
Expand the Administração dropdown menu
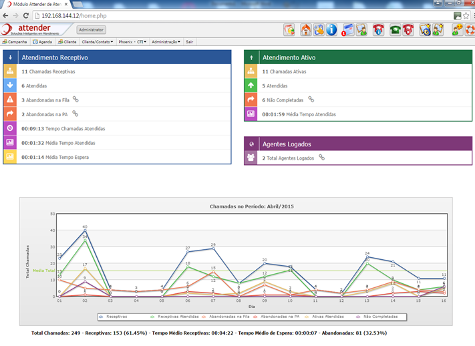[x=166, y=42]
